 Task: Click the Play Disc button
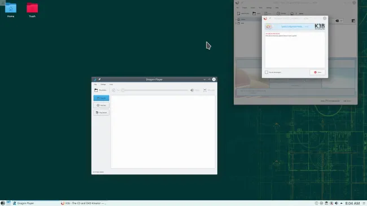[x=101, y=106]
